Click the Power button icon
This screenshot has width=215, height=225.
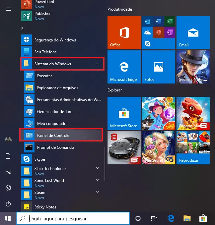[8, 204]
